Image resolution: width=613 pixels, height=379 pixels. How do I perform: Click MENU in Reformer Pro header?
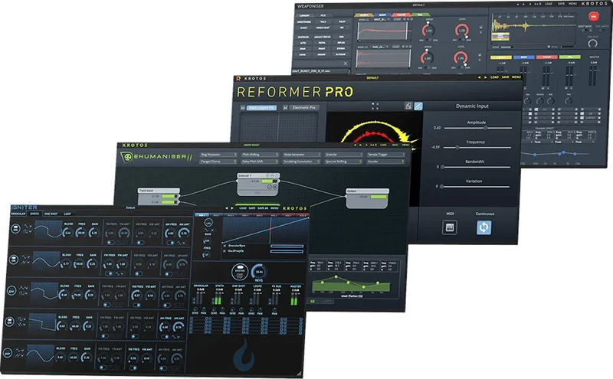pos(516,77)
